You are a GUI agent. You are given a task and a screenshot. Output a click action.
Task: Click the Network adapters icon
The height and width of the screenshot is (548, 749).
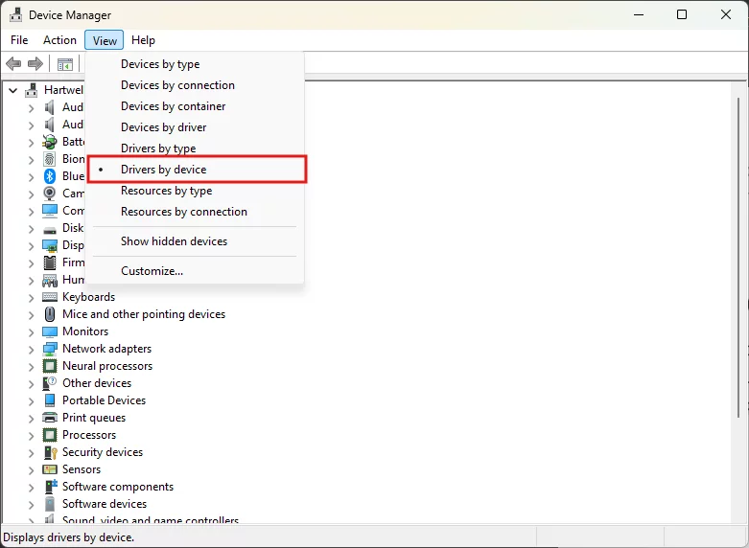[50, 349]
